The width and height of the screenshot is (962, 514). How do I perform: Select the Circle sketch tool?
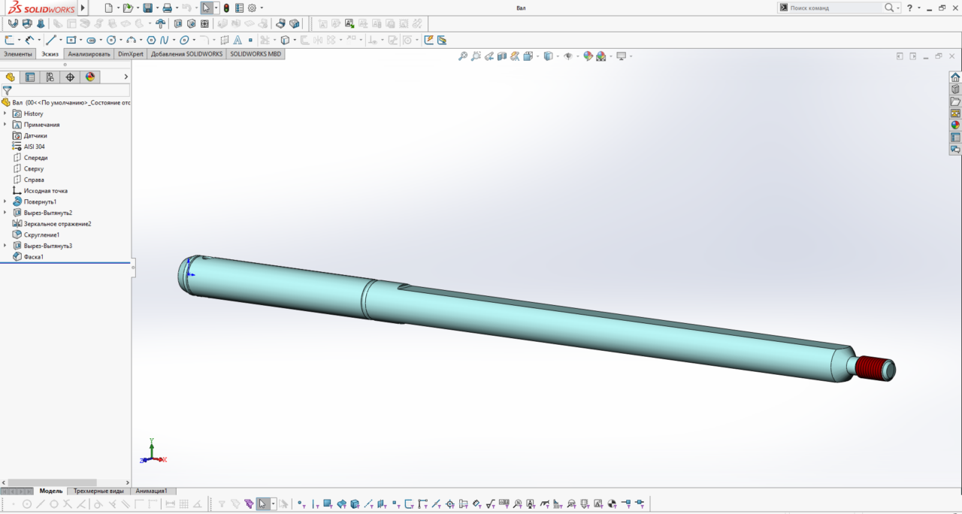click(111, 40)
